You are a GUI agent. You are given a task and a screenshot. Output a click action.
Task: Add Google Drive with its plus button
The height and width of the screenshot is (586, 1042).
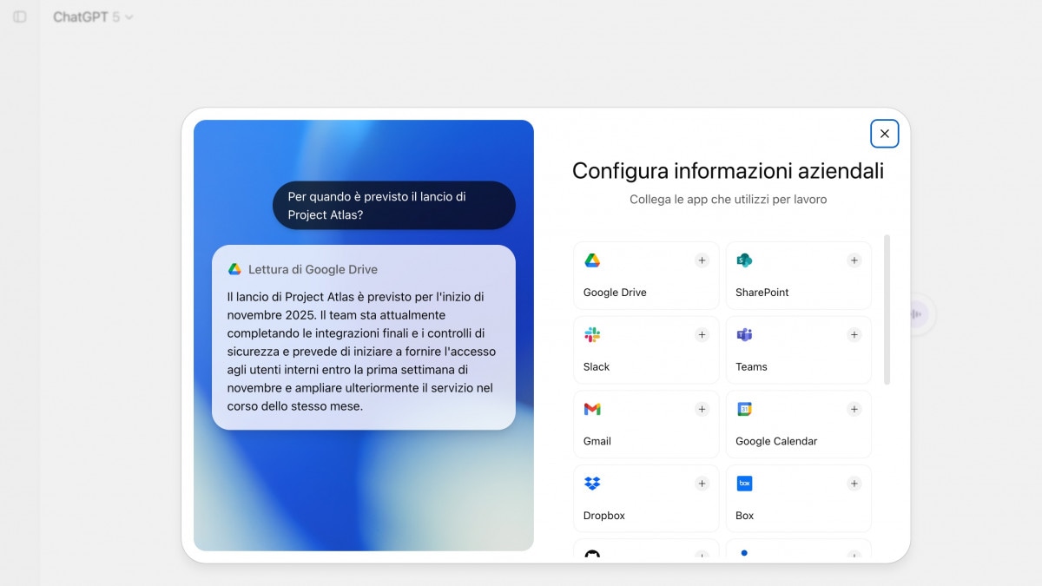pos(702,260)
